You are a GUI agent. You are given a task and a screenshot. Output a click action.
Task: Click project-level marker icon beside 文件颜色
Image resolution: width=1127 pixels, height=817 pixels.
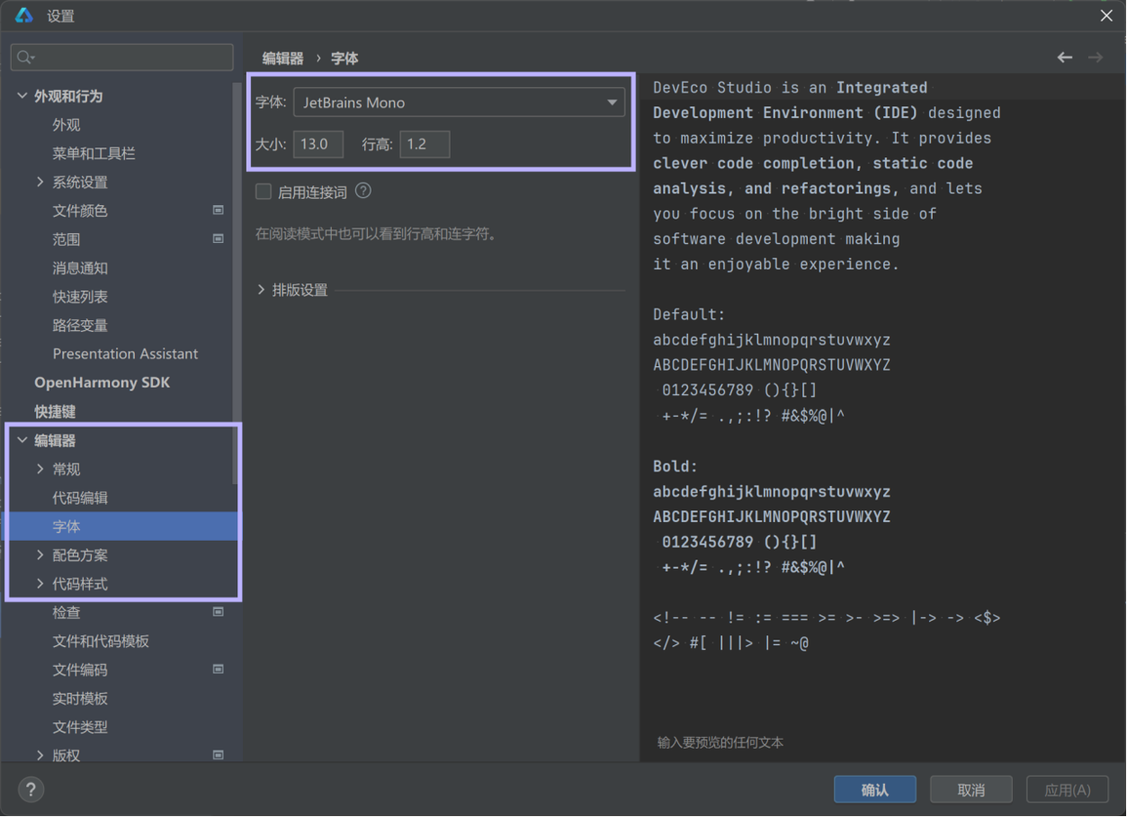[218, 210]
